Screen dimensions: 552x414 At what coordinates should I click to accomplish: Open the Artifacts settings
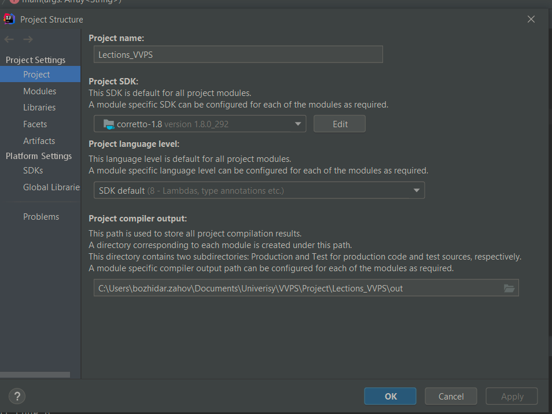39,141
